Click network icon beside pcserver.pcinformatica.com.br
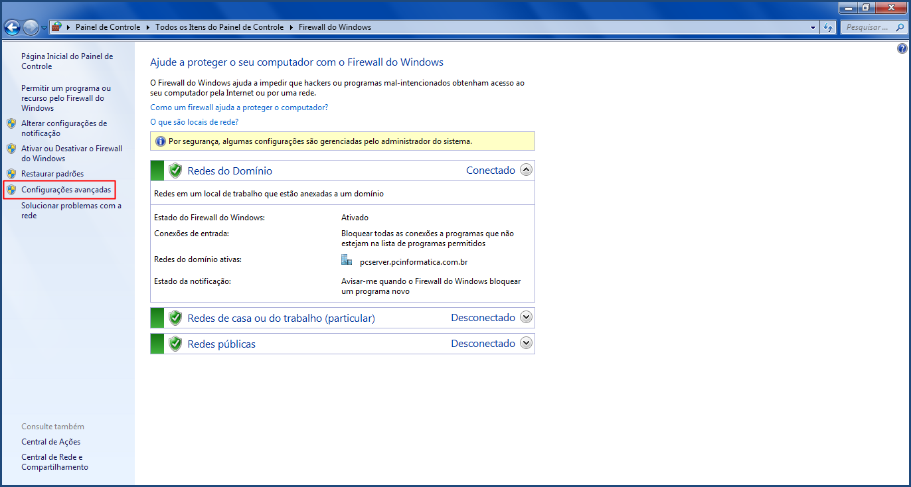 tap(347, 259)
